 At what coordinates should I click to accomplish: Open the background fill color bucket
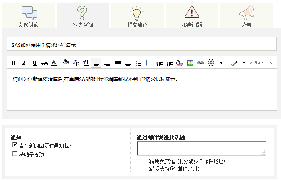click(65, 63)
